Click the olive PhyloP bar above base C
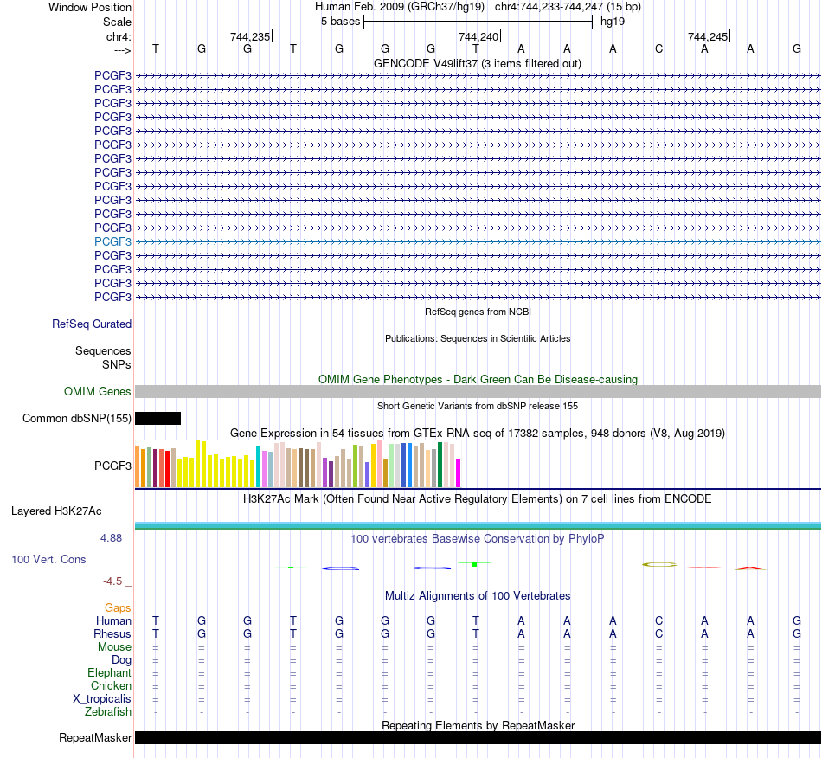The width and height of the screenshot is (822, 758). (x=659, y=564)
